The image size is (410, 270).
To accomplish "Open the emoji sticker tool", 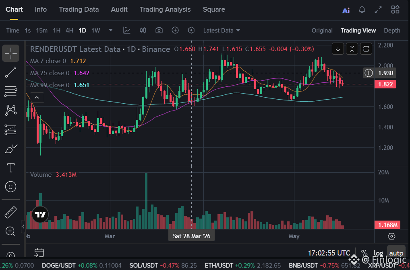I will pyautogui.click(x=11, y=187).
